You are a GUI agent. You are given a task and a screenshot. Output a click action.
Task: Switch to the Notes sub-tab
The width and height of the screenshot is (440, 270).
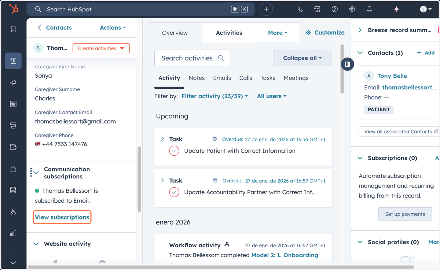click(x=197, y=78)
